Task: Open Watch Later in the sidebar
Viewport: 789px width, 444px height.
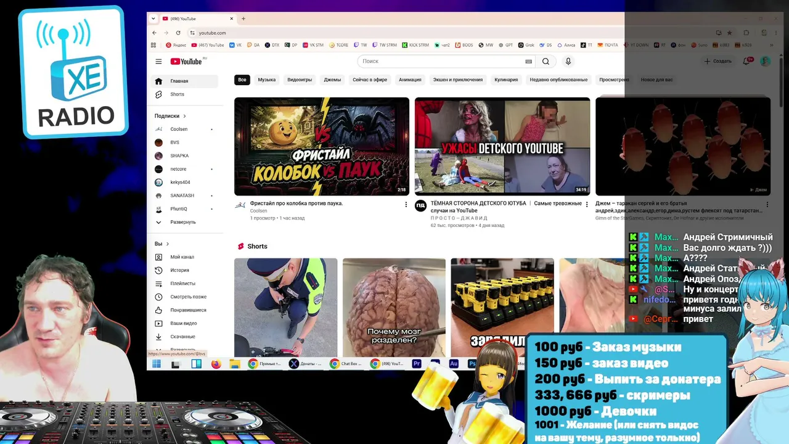Action: (184, 297)
